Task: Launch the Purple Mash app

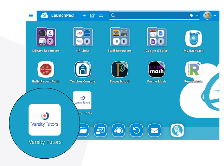Action: (156, 69)
